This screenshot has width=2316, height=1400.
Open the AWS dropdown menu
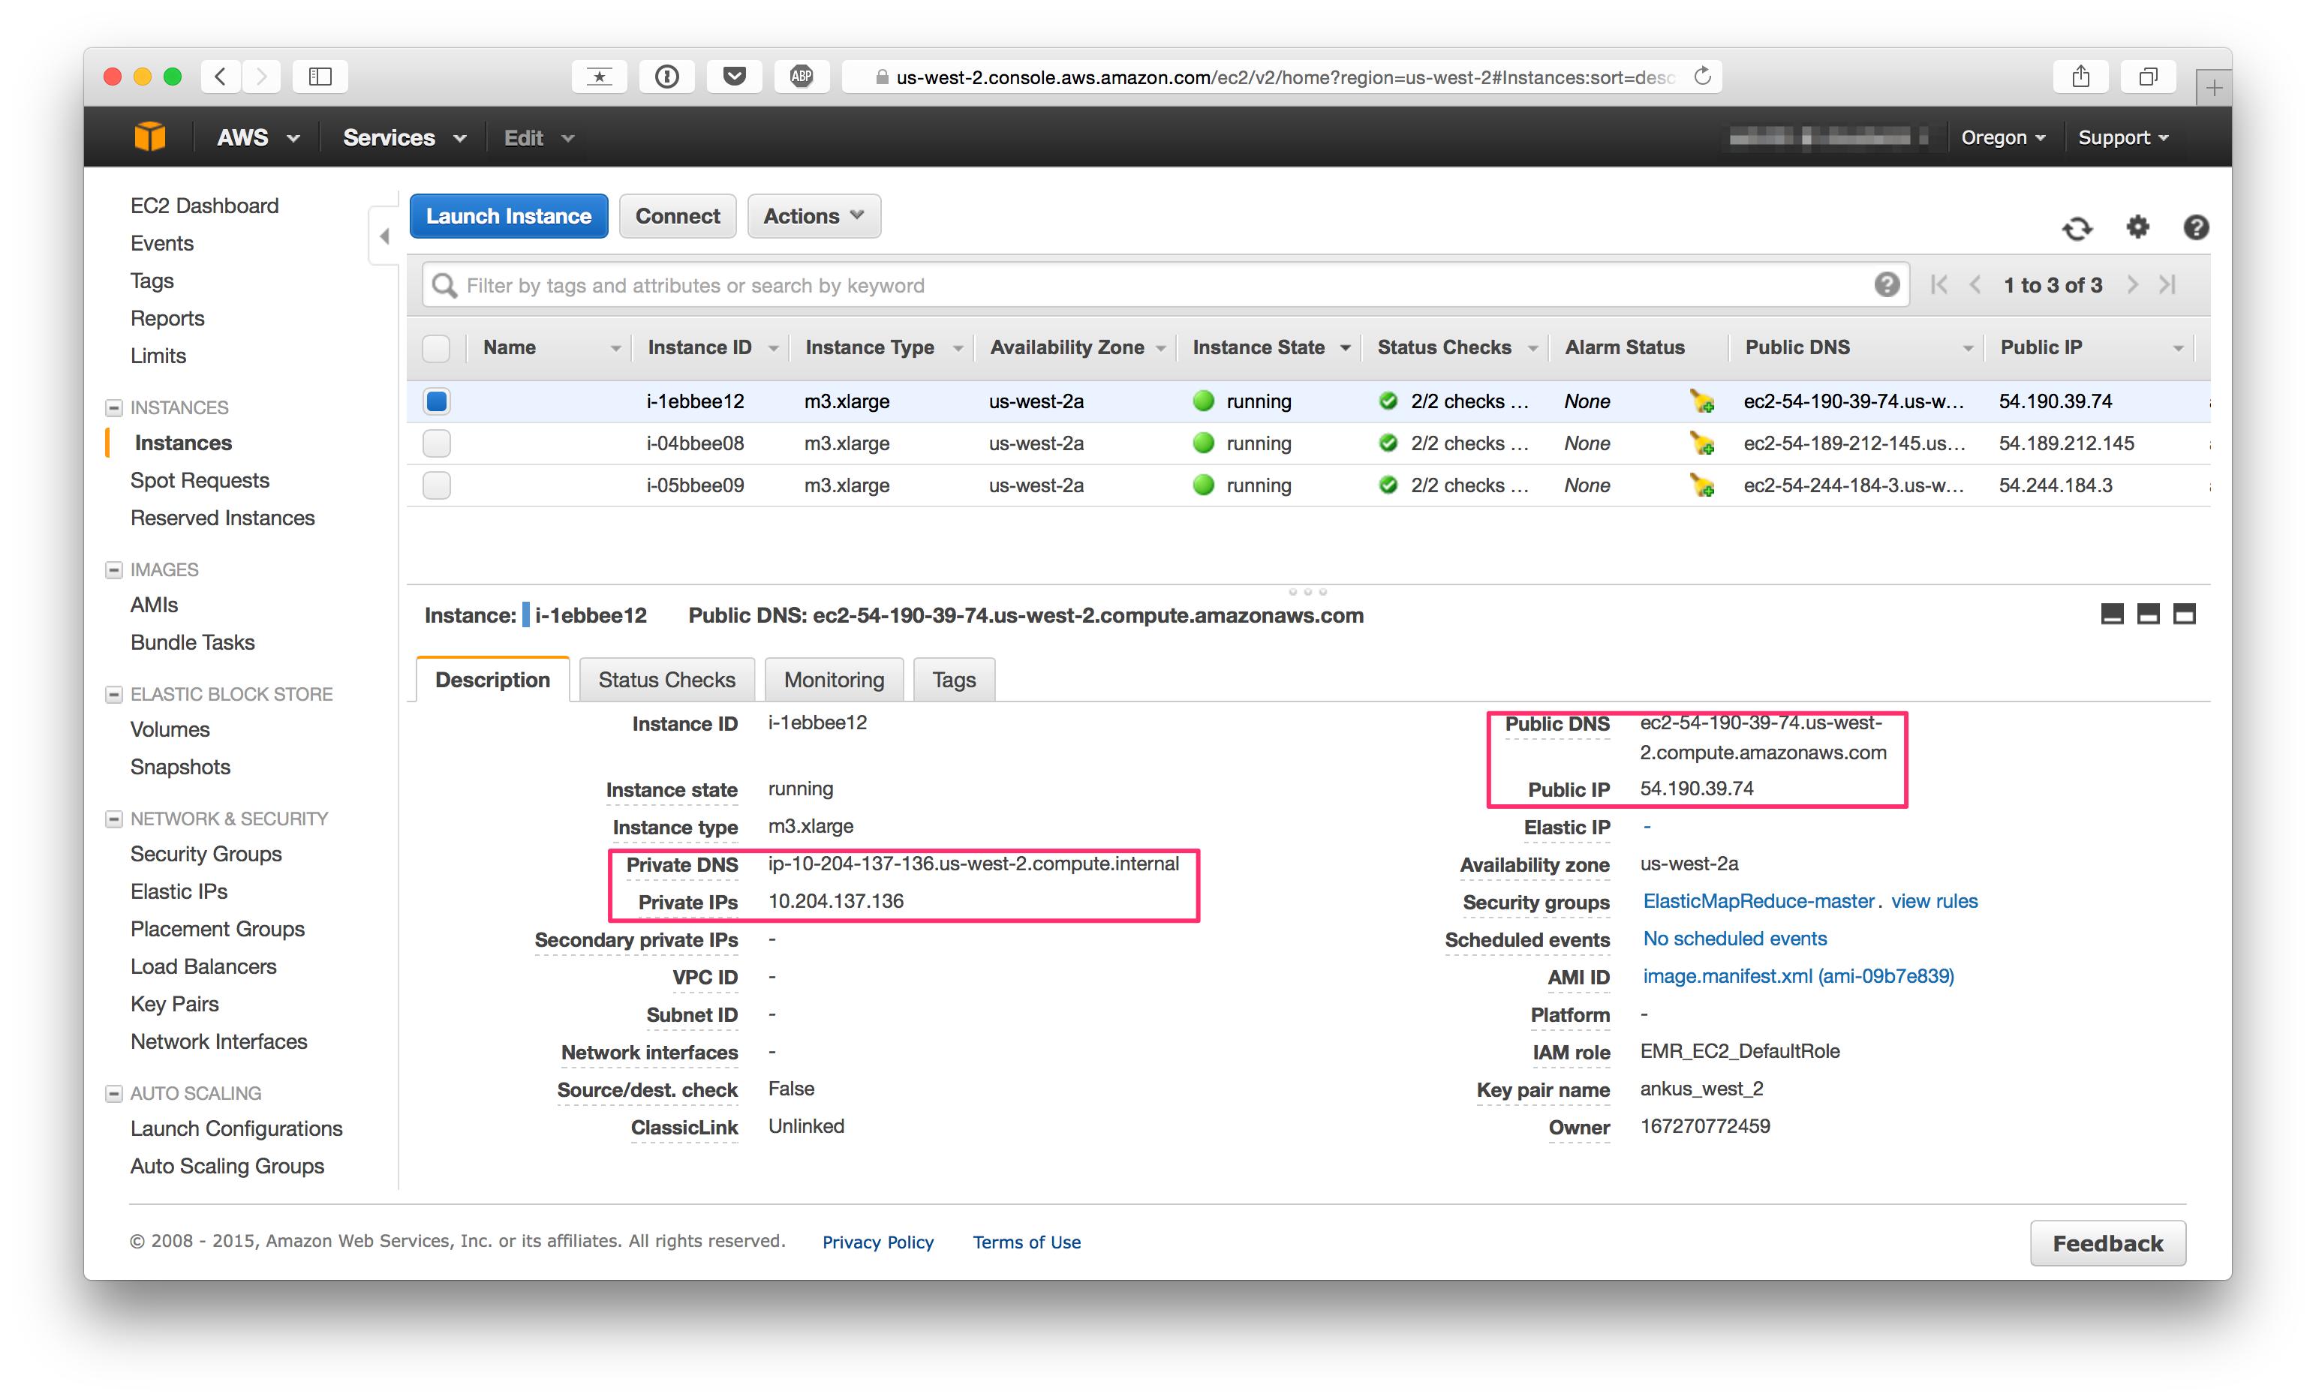257,137
